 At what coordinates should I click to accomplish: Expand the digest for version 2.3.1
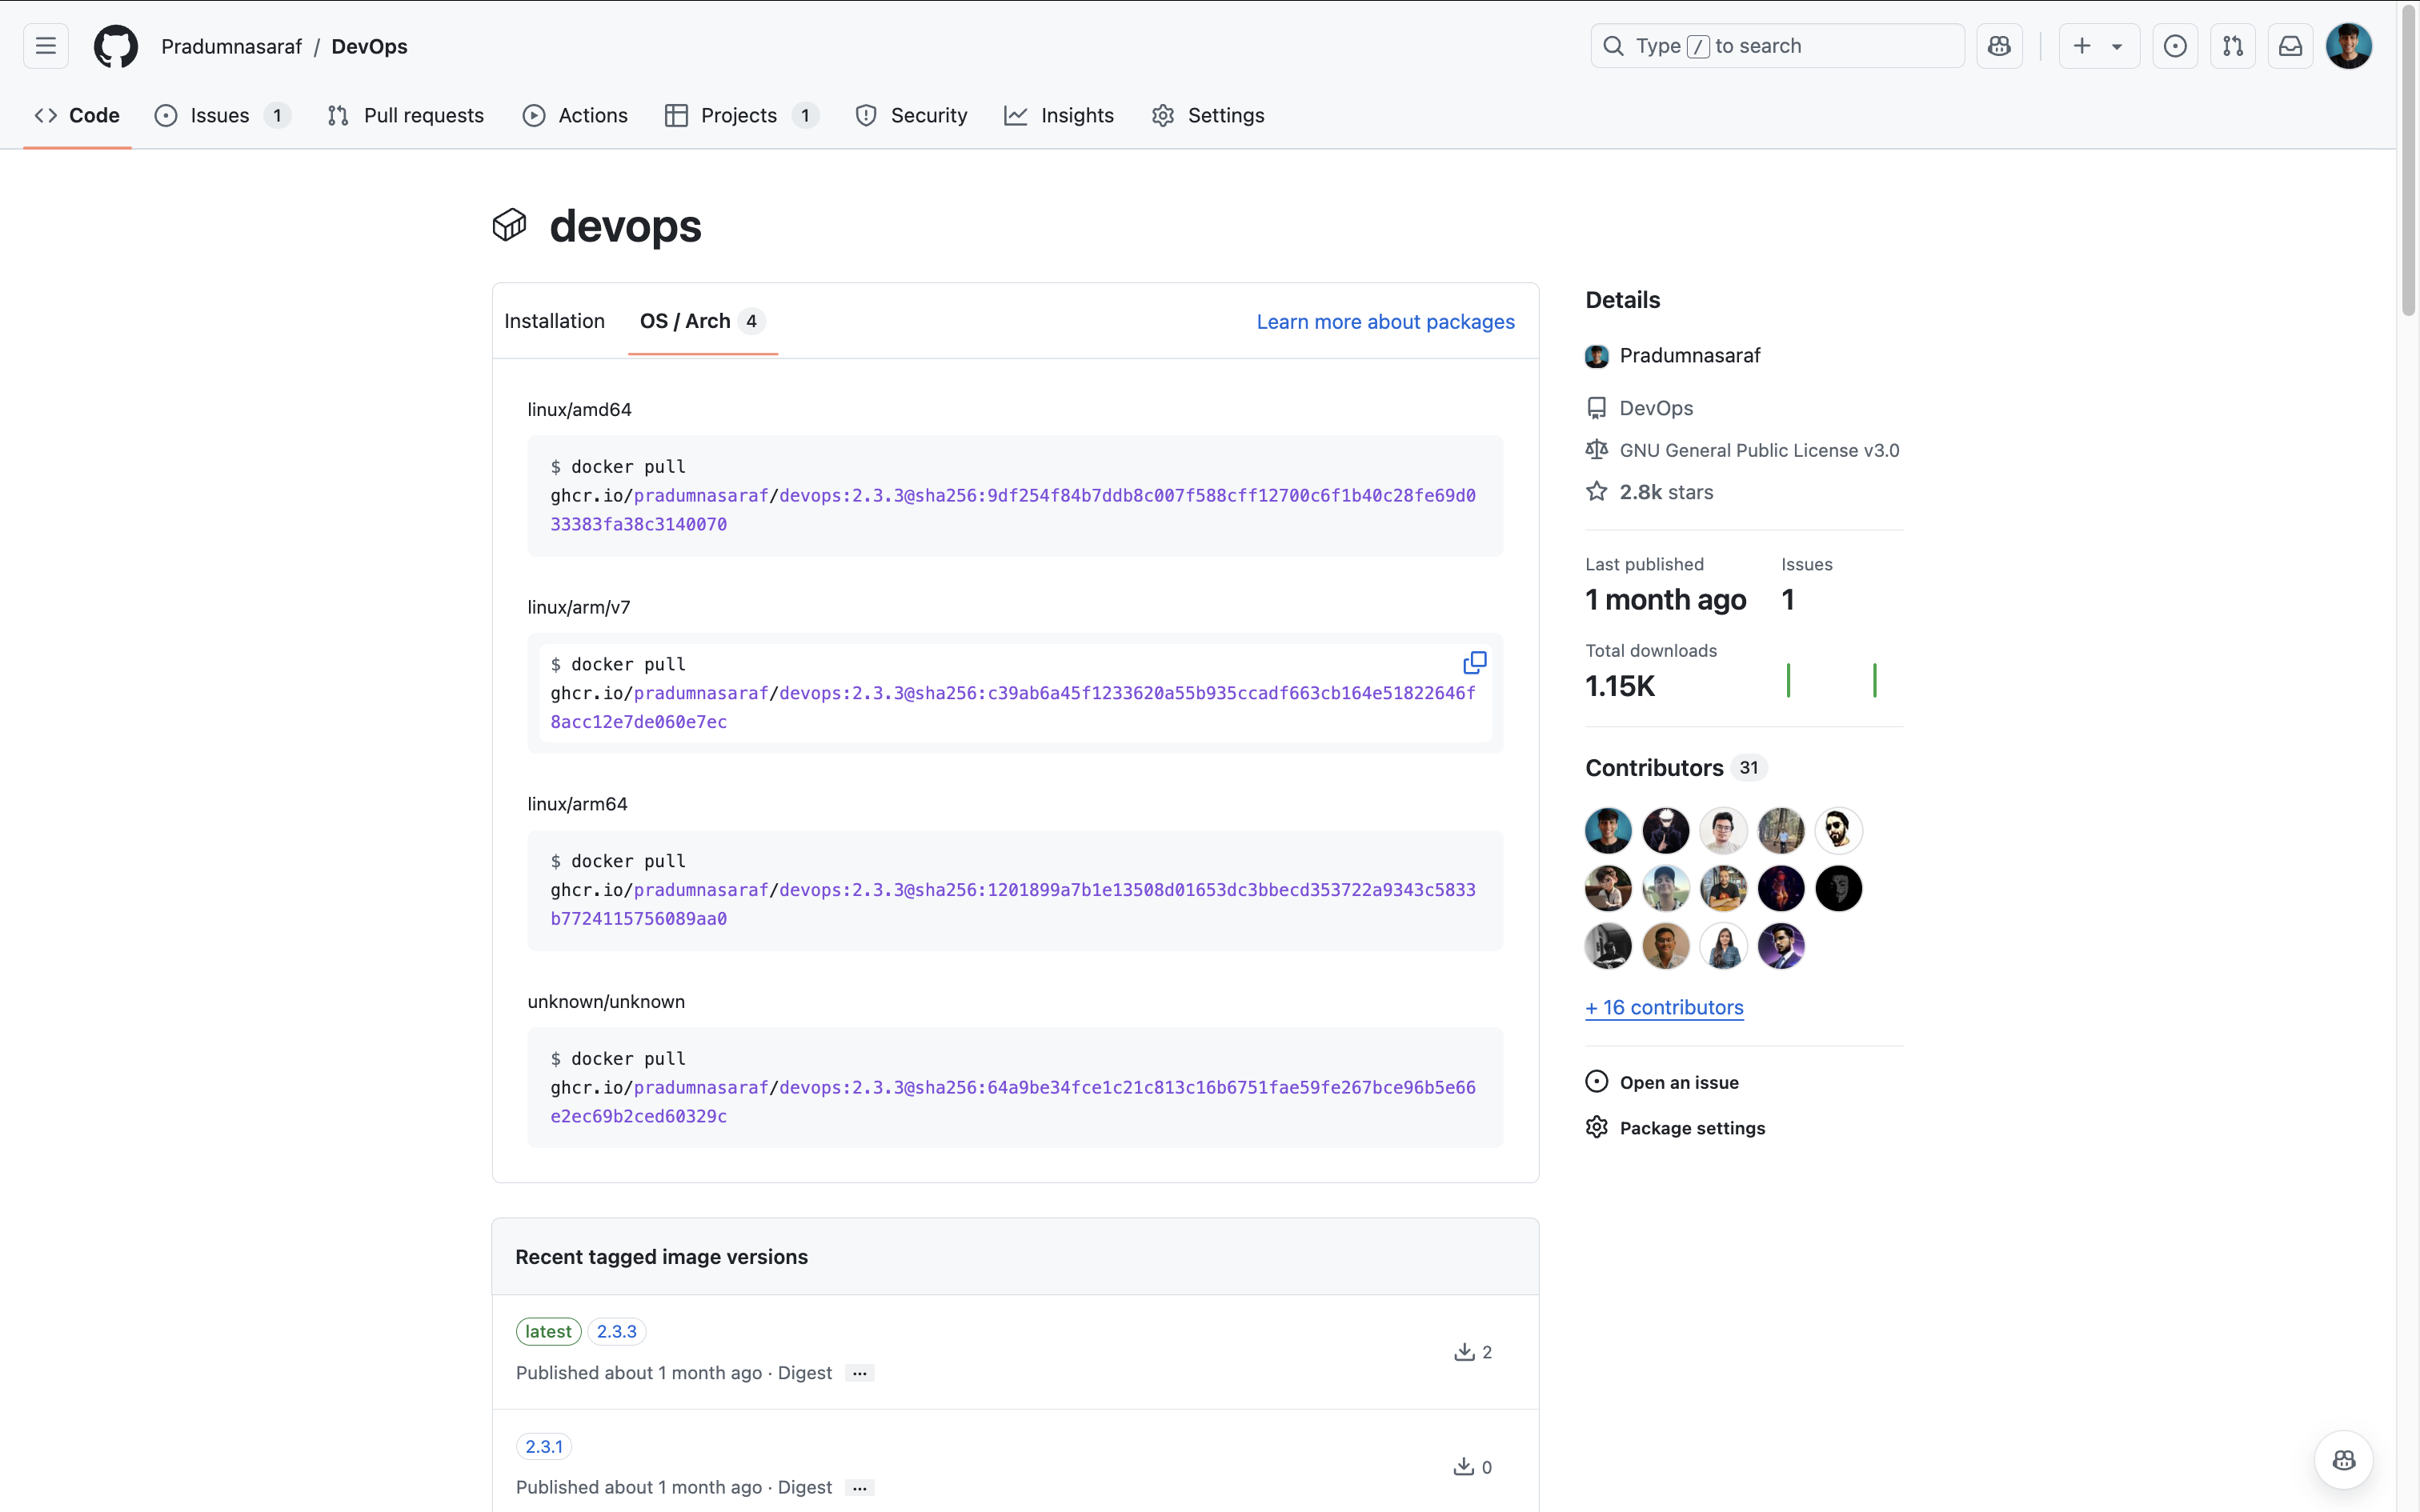tap(859, 1487)
